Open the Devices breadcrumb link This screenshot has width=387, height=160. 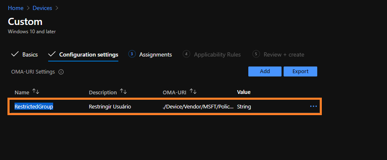click(x=42, y=8)
